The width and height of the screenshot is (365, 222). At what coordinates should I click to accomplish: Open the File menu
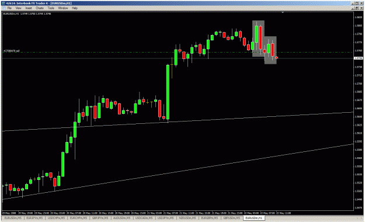[x=9, y=8]
